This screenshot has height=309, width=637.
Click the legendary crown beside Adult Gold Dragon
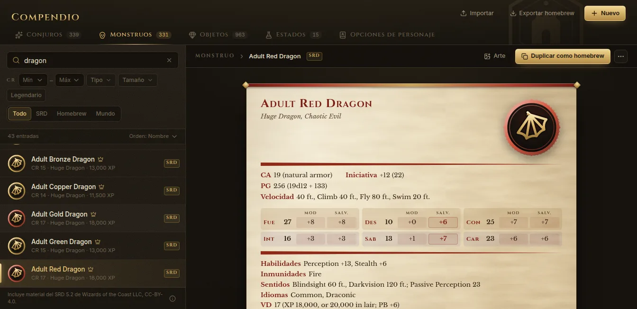click(x=93, y=214)
